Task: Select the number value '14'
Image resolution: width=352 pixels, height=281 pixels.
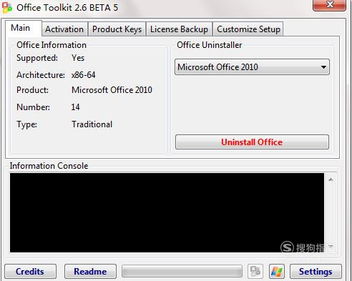Action: click(75, 107)
